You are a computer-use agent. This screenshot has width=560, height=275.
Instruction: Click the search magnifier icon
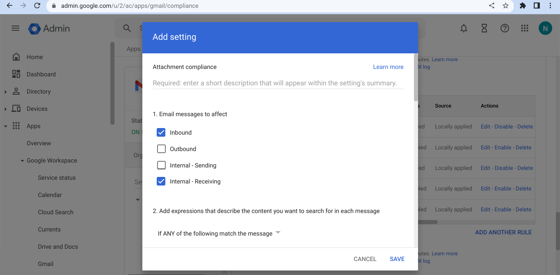click(x=127, y=28)
